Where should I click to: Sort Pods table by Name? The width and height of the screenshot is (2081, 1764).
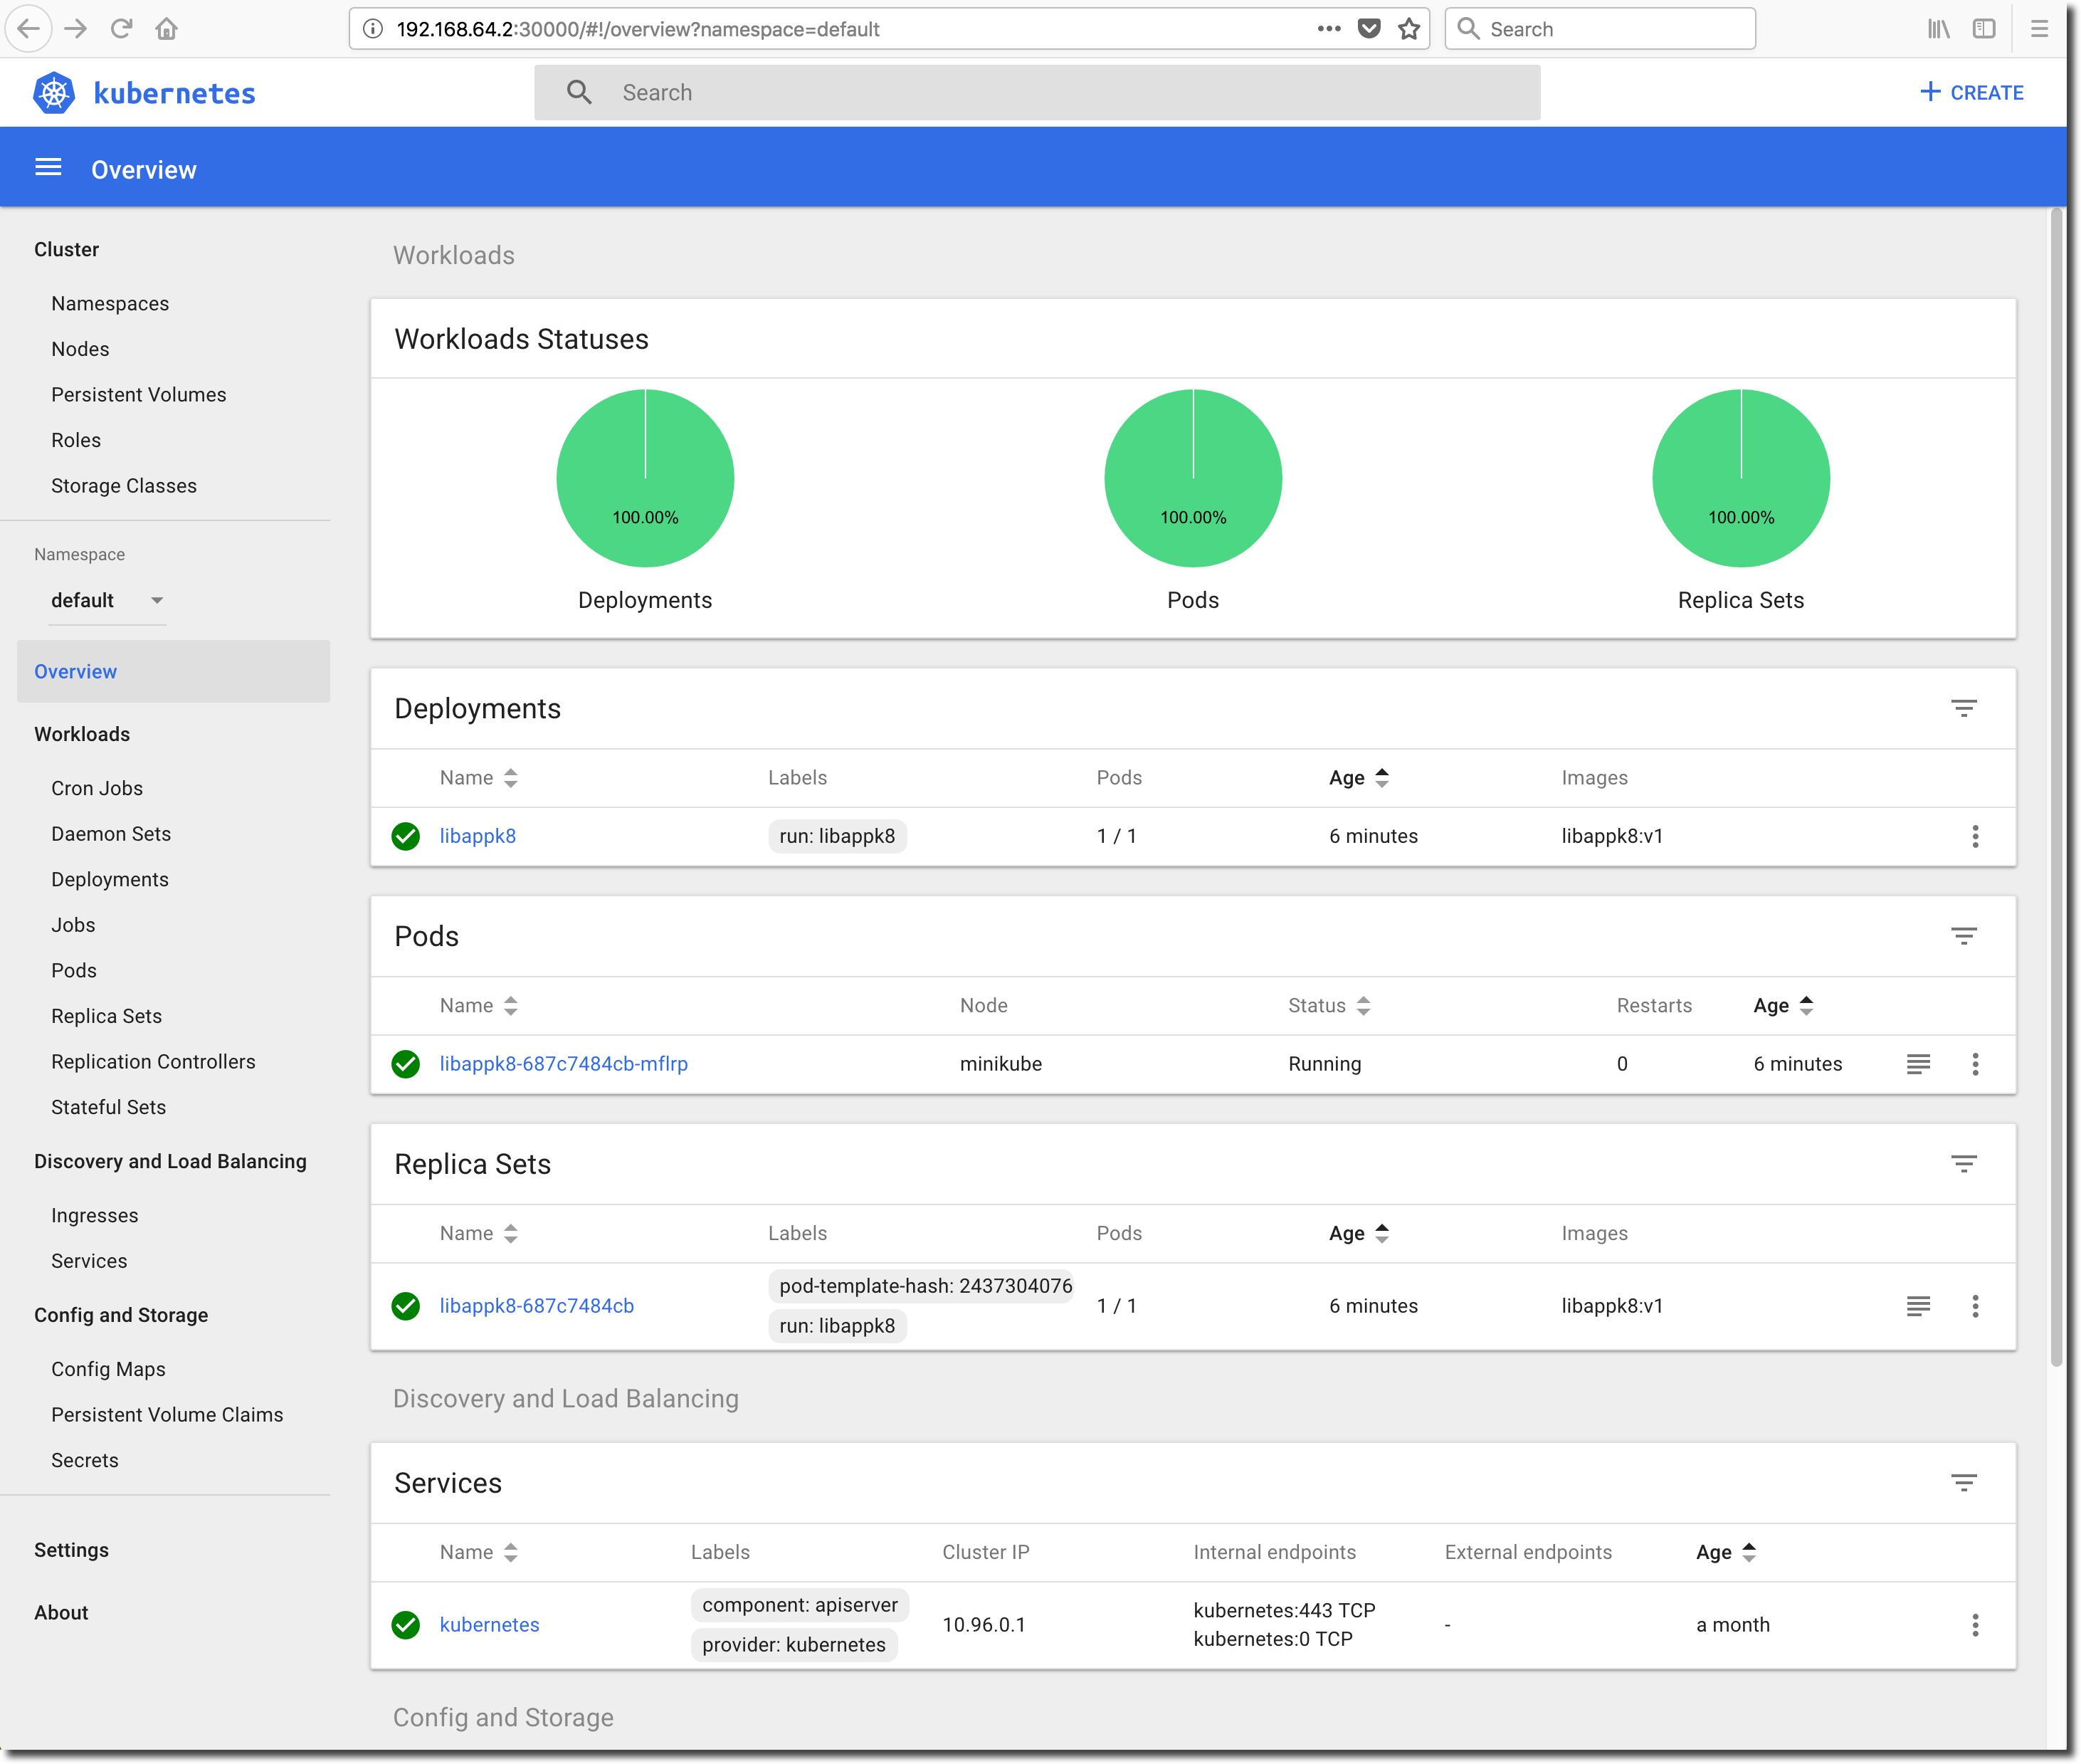(479, 1005)
